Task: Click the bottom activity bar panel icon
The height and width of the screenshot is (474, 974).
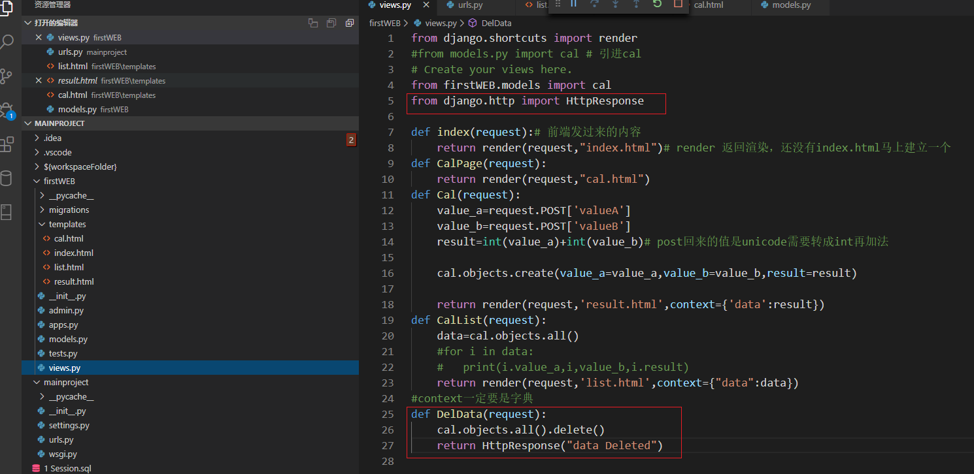Action: coord(7,212)
